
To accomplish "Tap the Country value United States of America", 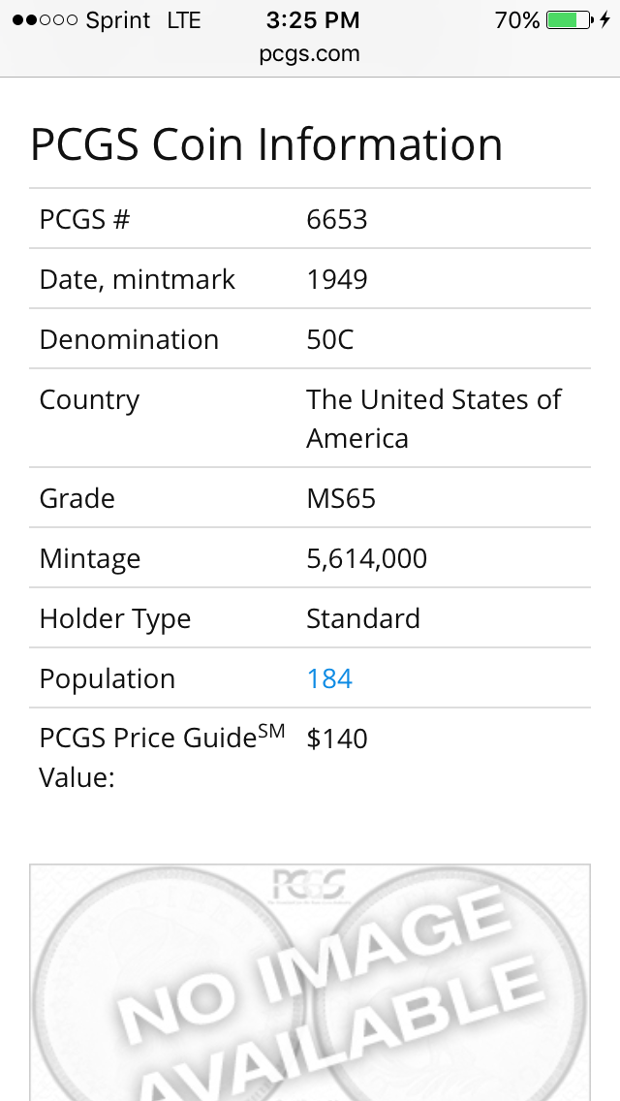I will click(434, 419).
